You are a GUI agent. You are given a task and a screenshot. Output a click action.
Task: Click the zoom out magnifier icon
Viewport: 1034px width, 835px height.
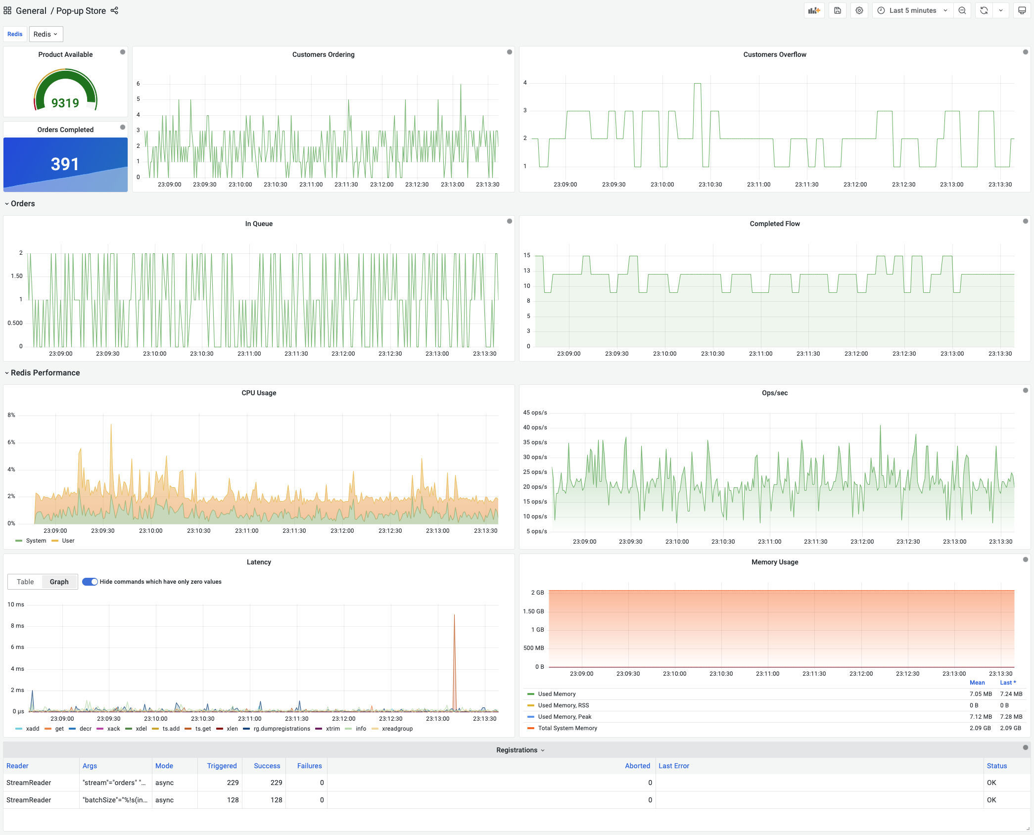pos(962,10)
